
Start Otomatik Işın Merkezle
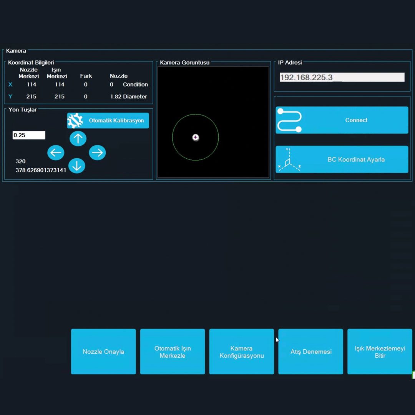(x=173, y=352)
